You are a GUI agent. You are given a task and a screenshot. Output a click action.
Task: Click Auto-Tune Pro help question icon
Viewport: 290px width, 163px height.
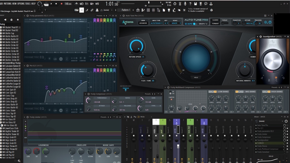point(270,22)
